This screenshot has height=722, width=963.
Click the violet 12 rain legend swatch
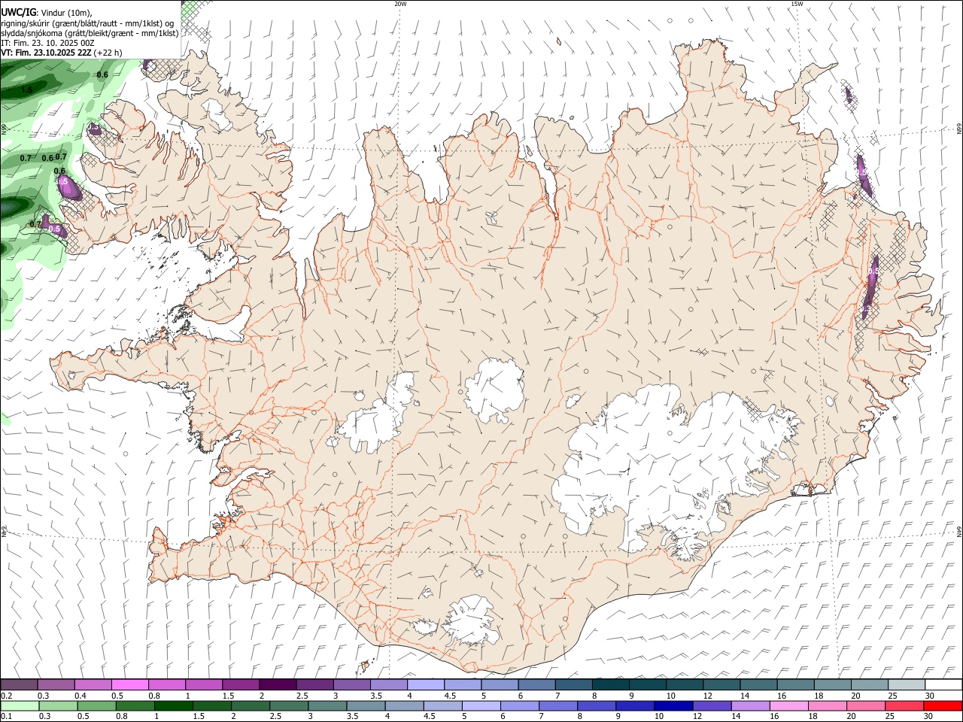tap(711, 706)
